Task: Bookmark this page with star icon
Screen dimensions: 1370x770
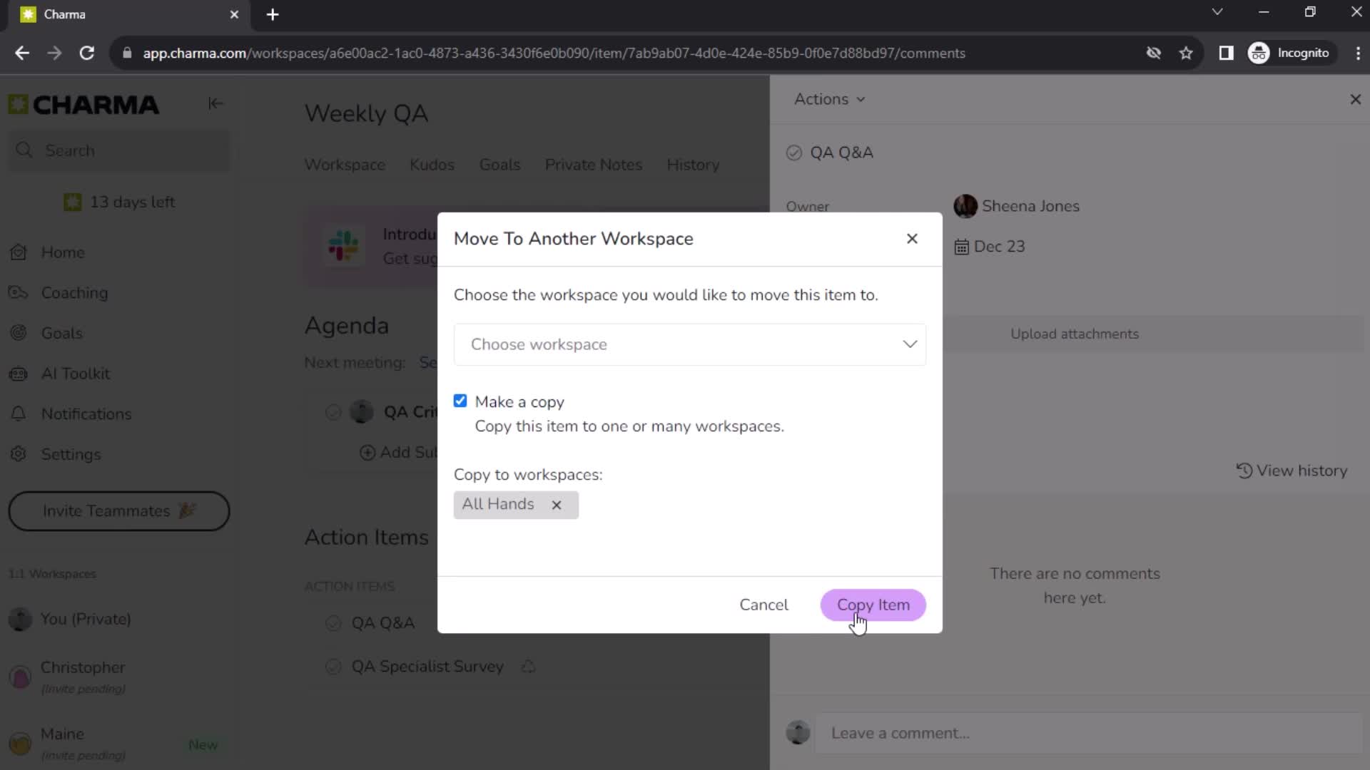Action: [1186, 53]
